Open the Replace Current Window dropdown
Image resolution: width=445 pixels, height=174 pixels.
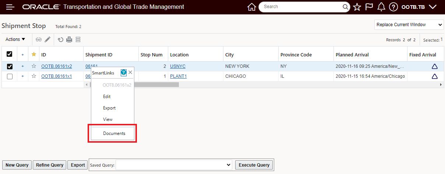409,25
